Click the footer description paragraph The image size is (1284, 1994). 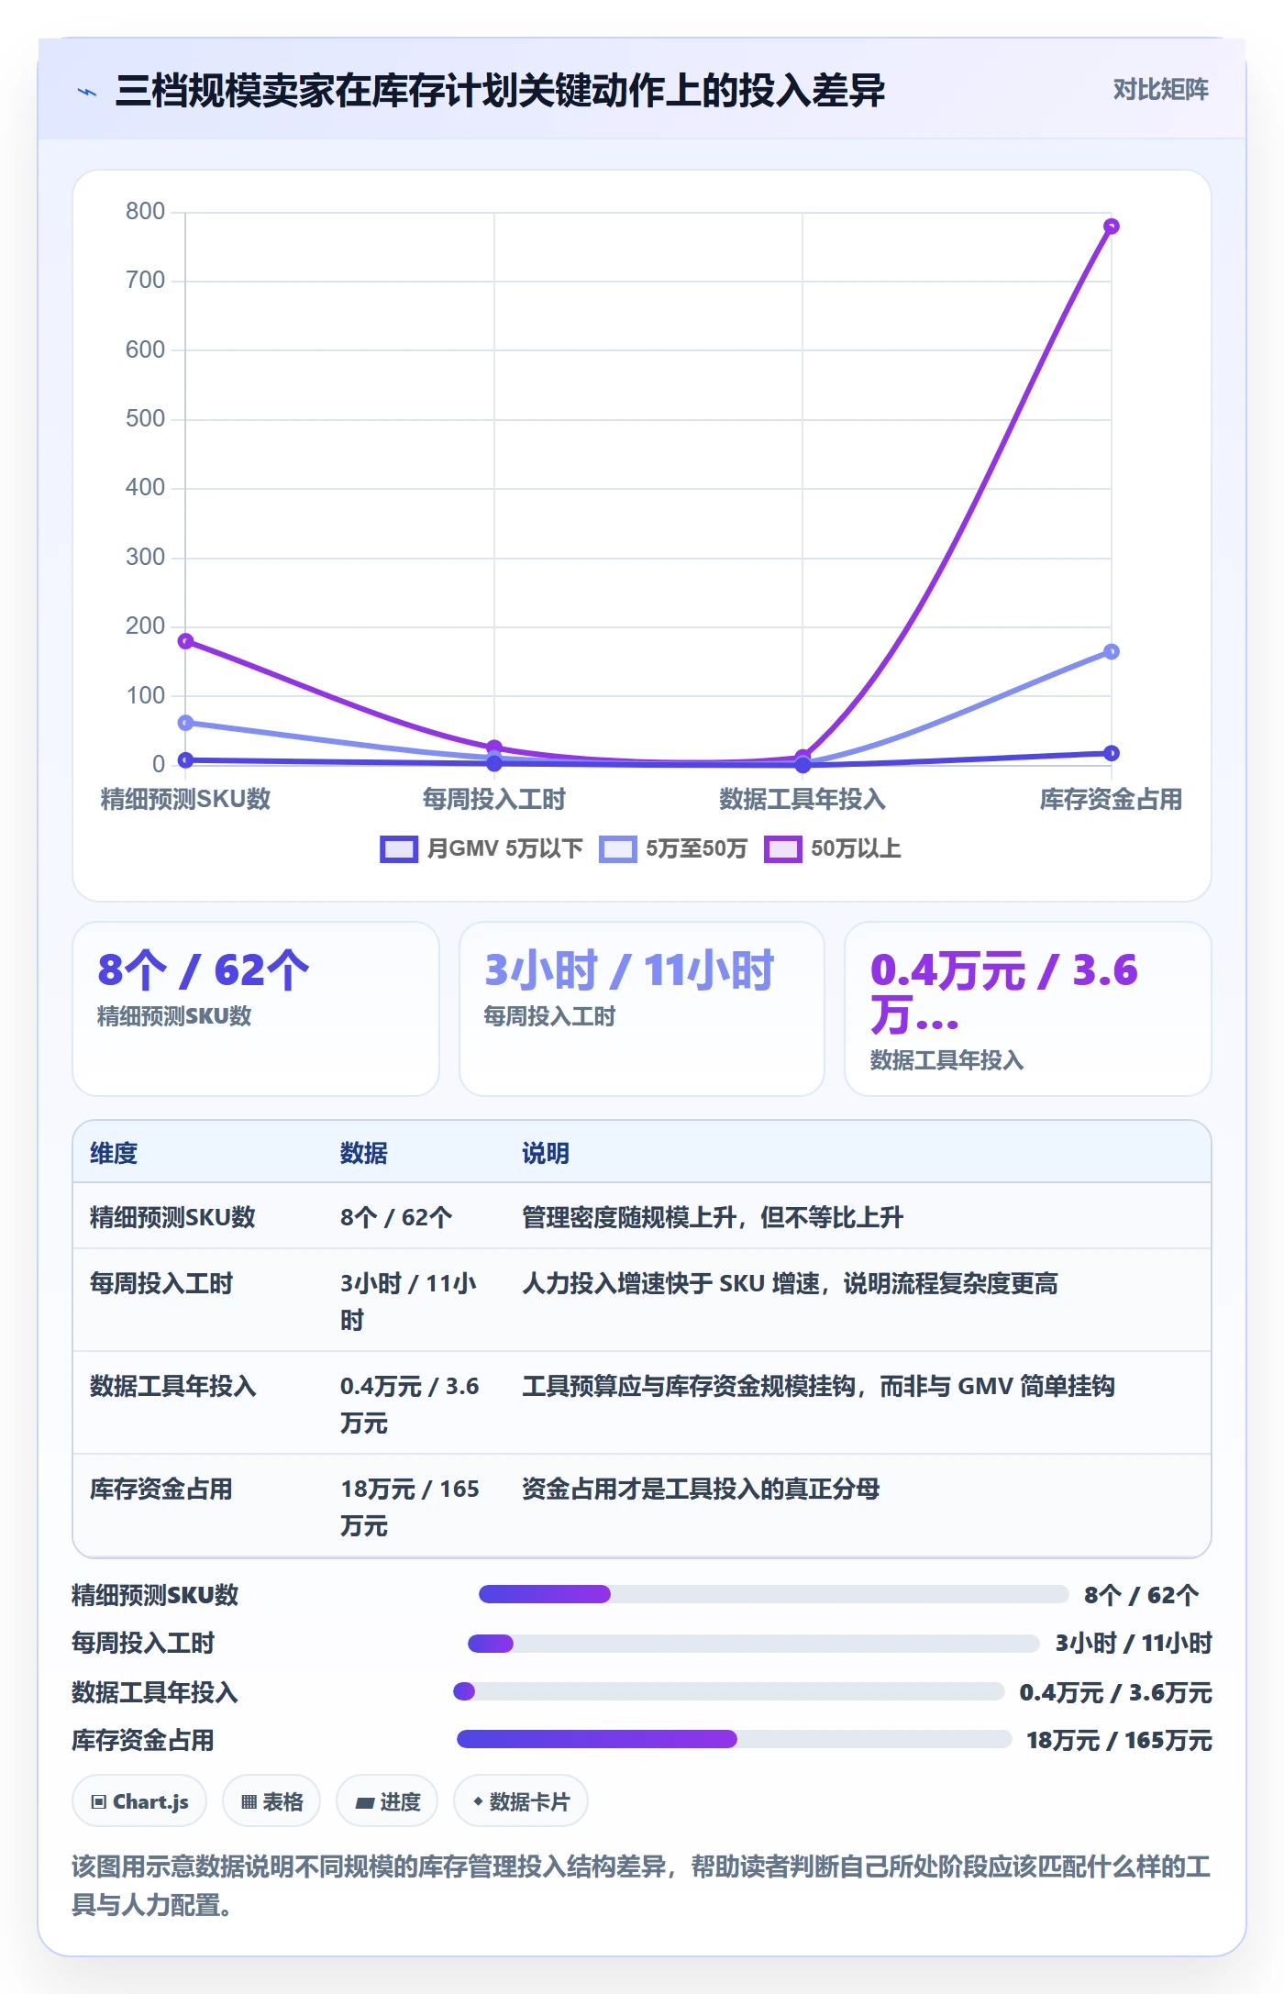(641, 1886)
